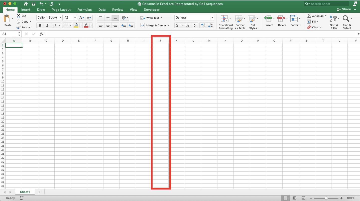Viewport: 360px width, 201px height.
Task: Apply percent style format
Action: tap(187, 25)
